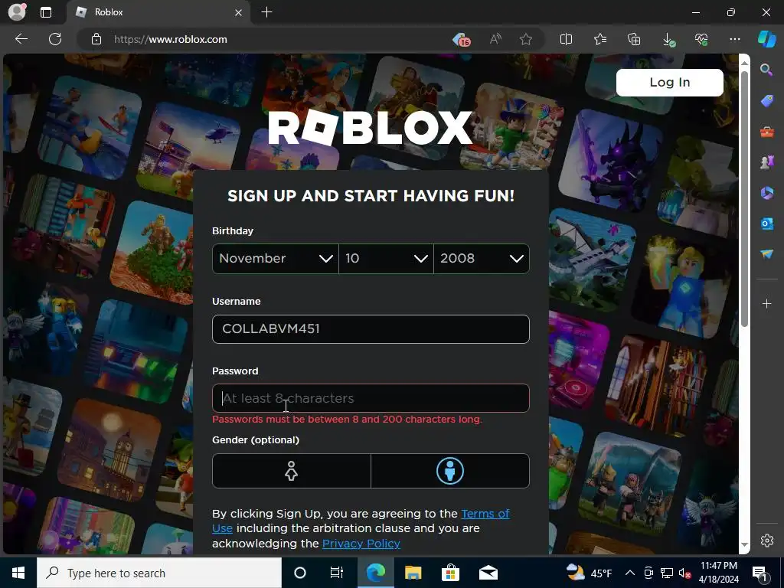784x588 pixels.
Task: Open split screen icon
Action: 566,39
